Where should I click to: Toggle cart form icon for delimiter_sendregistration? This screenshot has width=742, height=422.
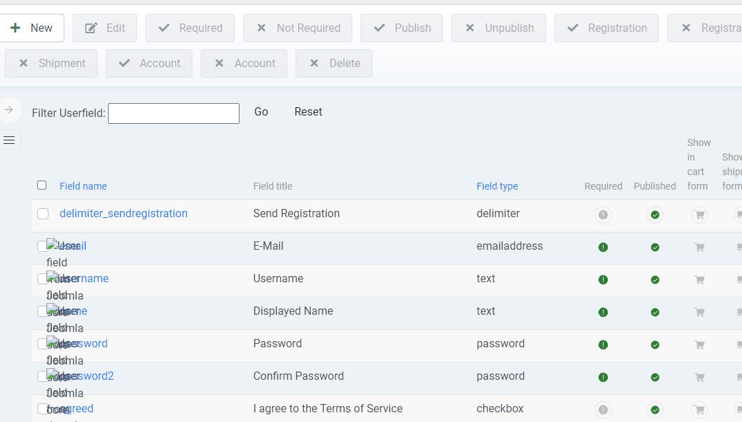tap(699, 215)
